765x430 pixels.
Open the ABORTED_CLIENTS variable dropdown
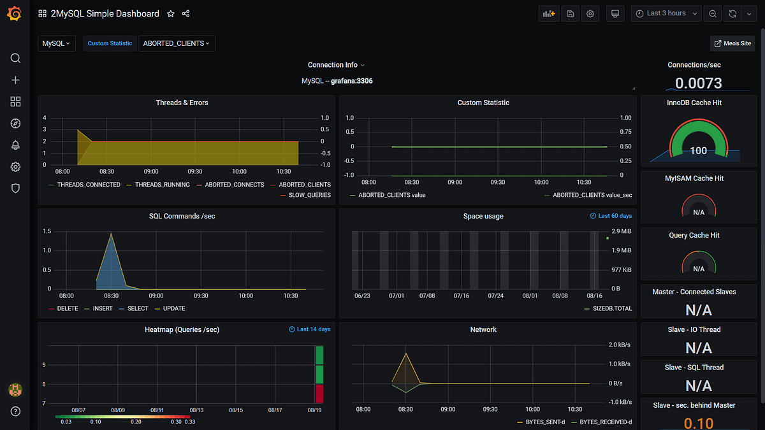point(177,43)
